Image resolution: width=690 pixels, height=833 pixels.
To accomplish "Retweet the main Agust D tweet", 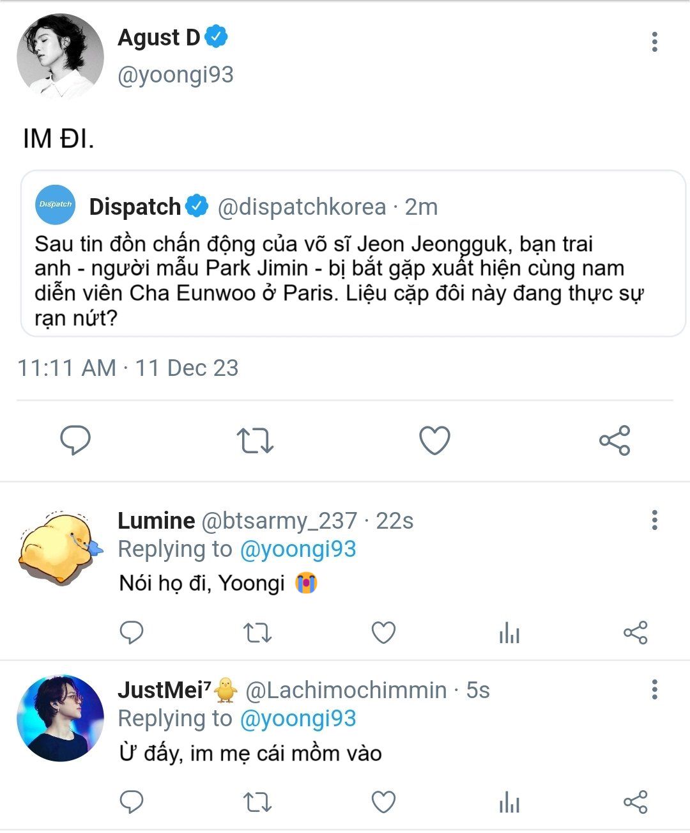I will [255, 440].
